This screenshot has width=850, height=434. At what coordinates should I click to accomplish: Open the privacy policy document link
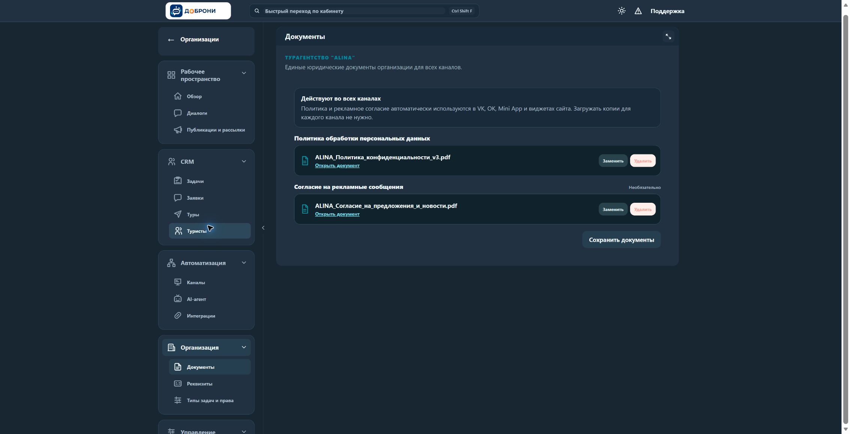(337, 166)
